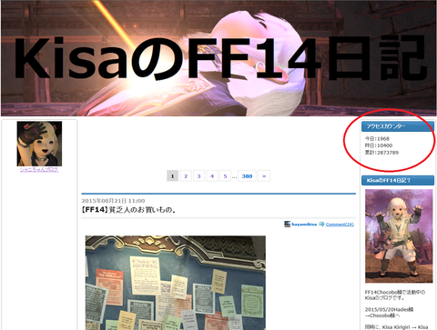Click yesterday's count 昨日:10400
This screenshot has height=330, width=437.
click(379, 145)
